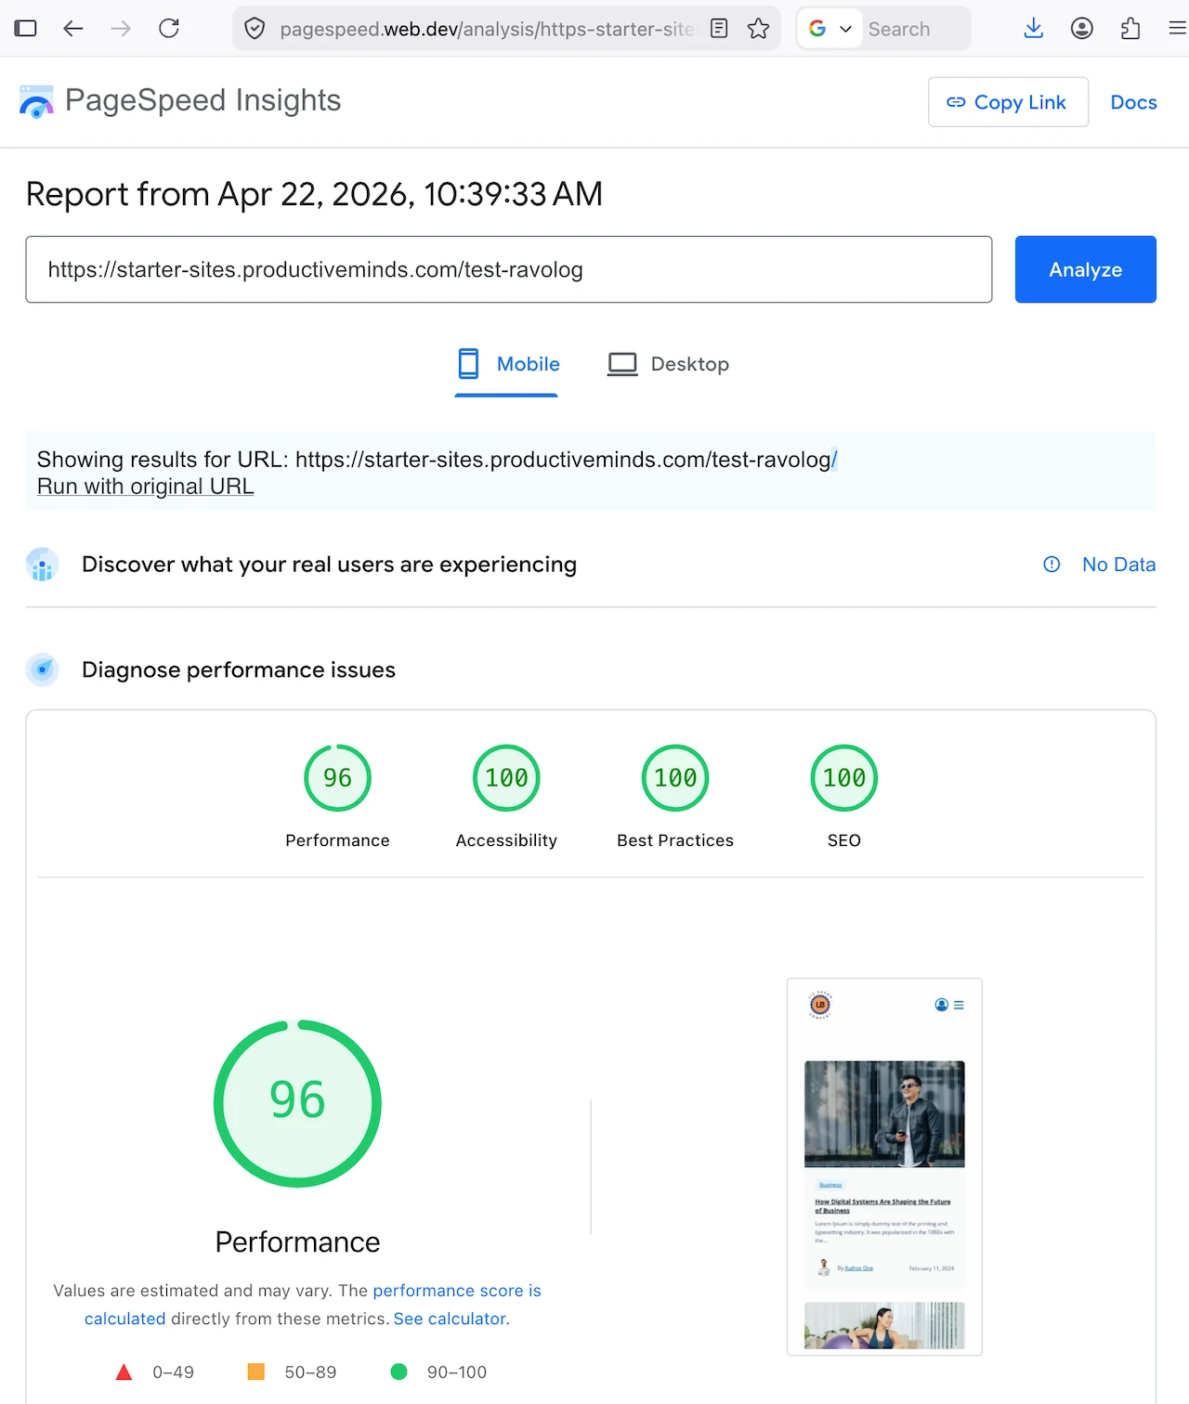Open the See calculator link

451,1319
